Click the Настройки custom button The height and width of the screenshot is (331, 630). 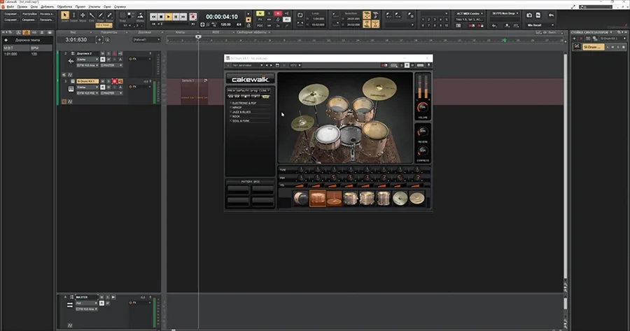[x=29, y=14]
